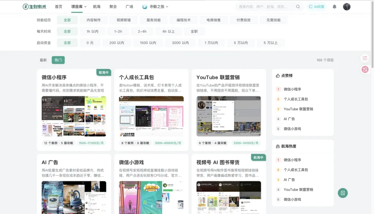
Task: Choose 1500 以内 startup capital
Action: tap(148, 43)
